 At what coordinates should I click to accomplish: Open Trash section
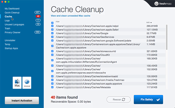(x=7, y=28)
